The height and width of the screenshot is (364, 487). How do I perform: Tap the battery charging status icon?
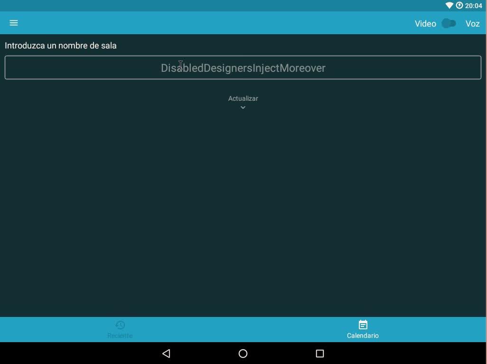coord(459,5)
